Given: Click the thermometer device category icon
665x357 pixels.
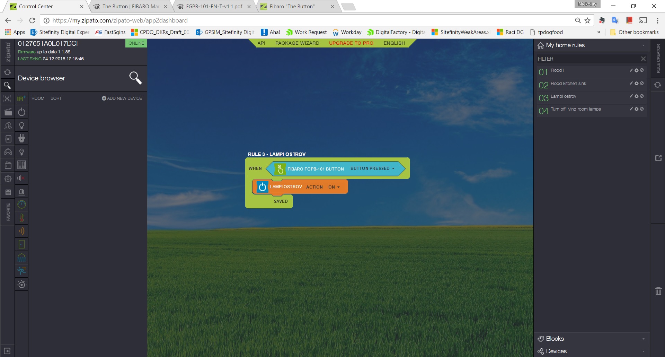Looking at the screenshot, I should (x=21, y=218).
